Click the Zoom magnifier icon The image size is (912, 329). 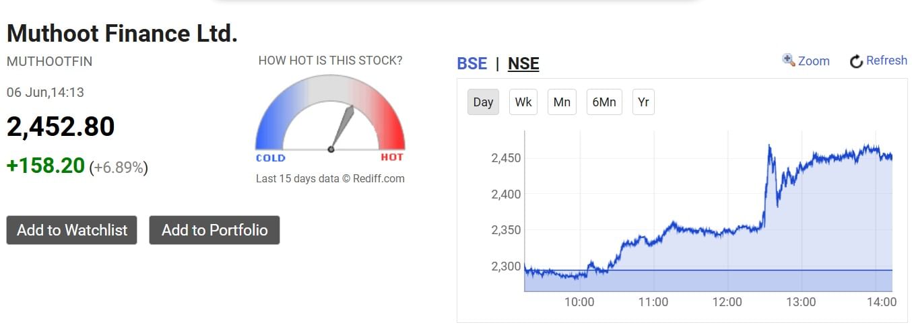click(788, 60)
